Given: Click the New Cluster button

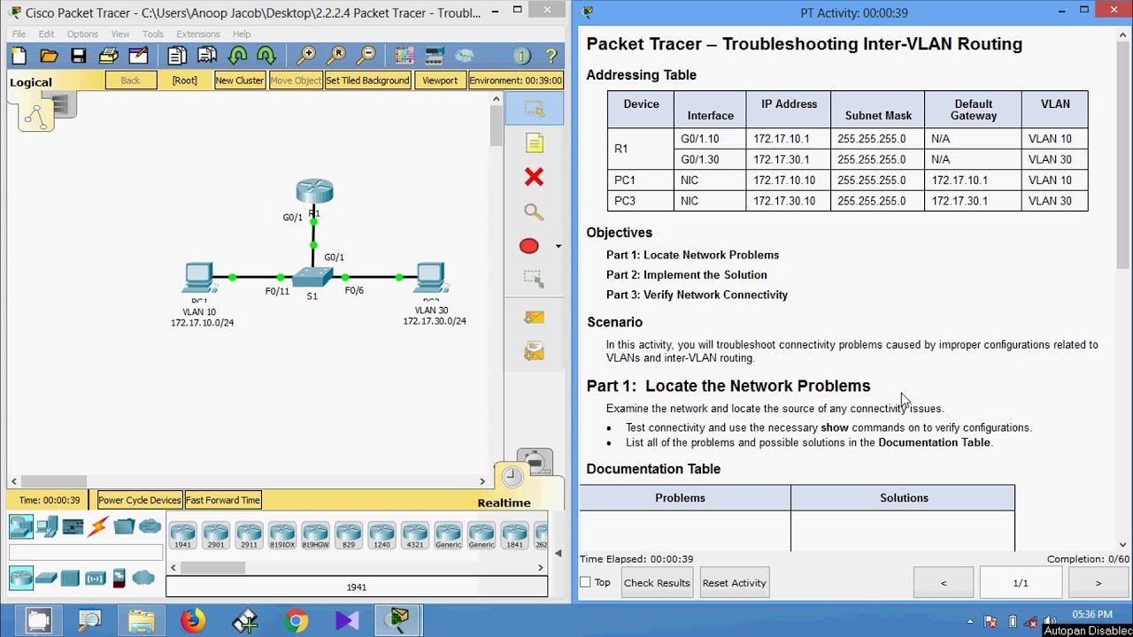Looking at the screenshot, I should pos(240,81).
